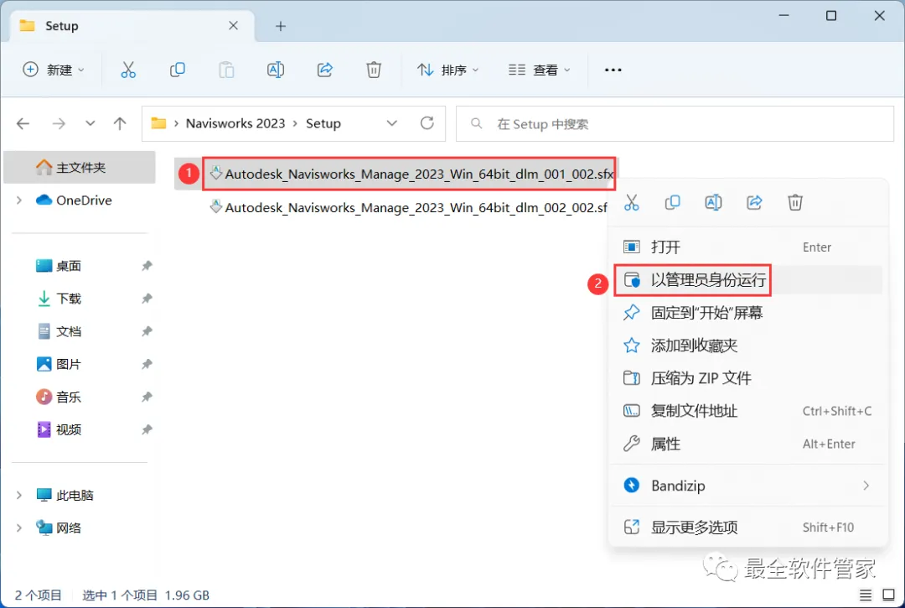Viewport: 905px width, 608px height.
Task: Open the Recent locations chevron dropdown
Action: [90, 123]
